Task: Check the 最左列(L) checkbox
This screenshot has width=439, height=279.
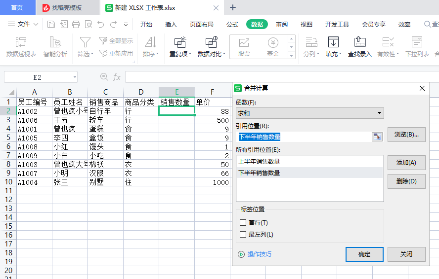Action: coord(243,234)
